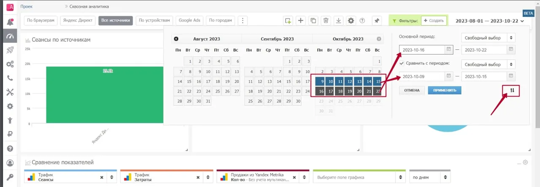Screen dimensions: 540x187
Task: Open the more tabs three-dot menu
Action: point(243,20)
